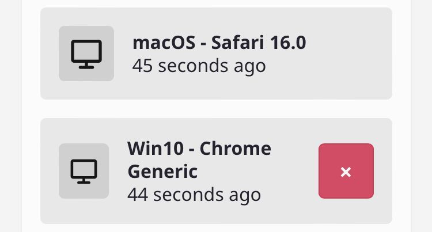
Task: Click the "44 seconds ago" timestamp
Action: pos(194,195)
